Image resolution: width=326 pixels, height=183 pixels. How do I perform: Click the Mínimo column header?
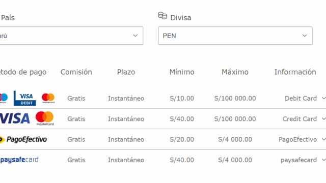(x=182, y=72)
